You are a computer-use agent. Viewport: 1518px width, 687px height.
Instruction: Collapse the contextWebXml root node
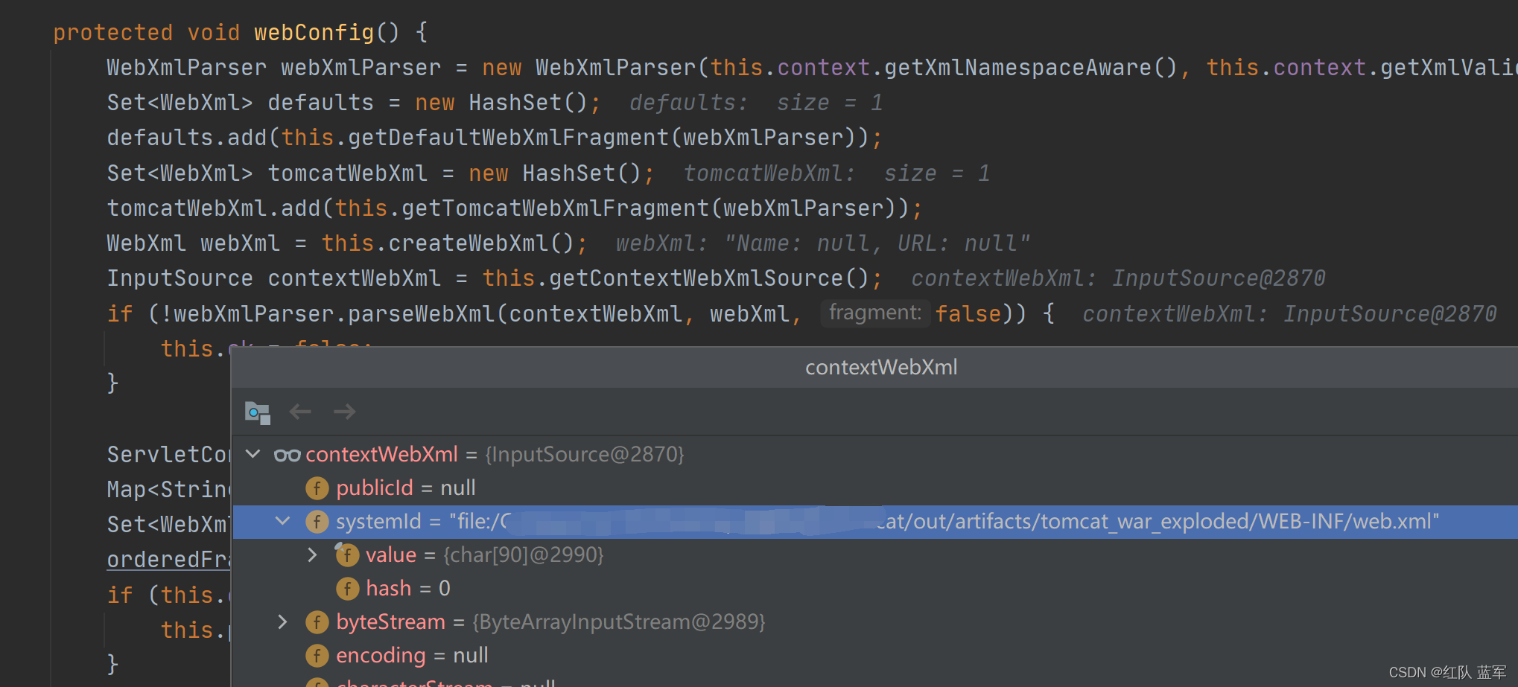click(x=253, y=454)
